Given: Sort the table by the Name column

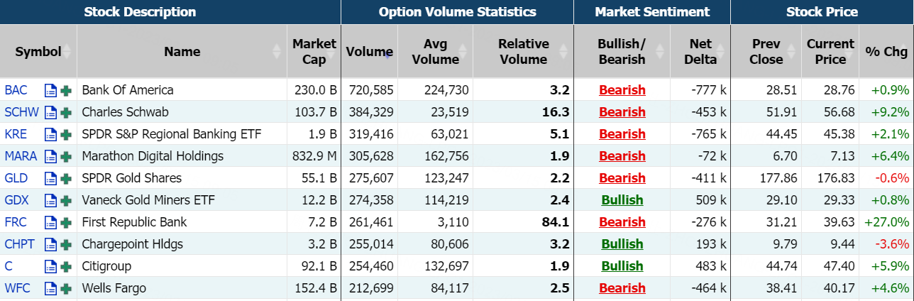Looking at the screenshot, I should [x=182, y=51].
